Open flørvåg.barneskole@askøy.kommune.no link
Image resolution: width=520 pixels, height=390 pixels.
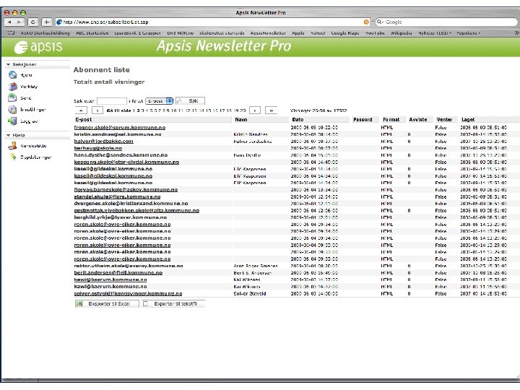tap(126, 190)
